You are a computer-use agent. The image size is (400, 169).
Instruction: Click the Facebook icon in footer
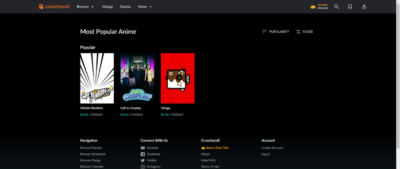click(x=143, y=154)
